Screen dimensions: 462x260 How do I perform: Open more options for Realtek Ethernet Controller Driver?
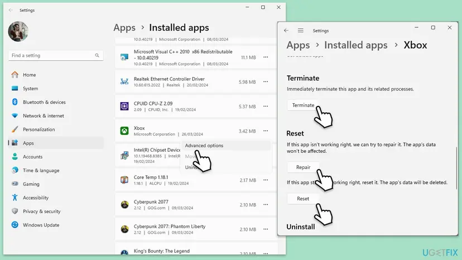coord(266,81)
